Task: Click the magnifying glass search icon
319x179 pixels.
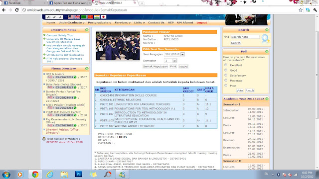Action: coord(265,39)
